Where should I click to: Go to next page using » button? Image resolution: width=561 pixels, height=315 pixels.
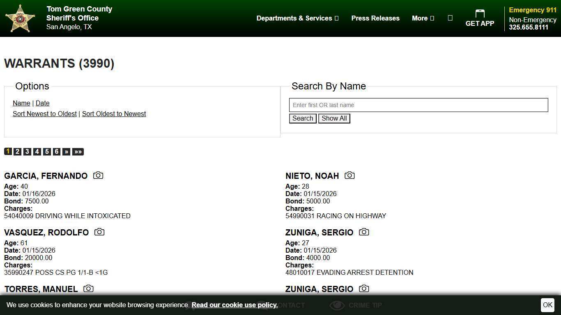pos(67,152)
